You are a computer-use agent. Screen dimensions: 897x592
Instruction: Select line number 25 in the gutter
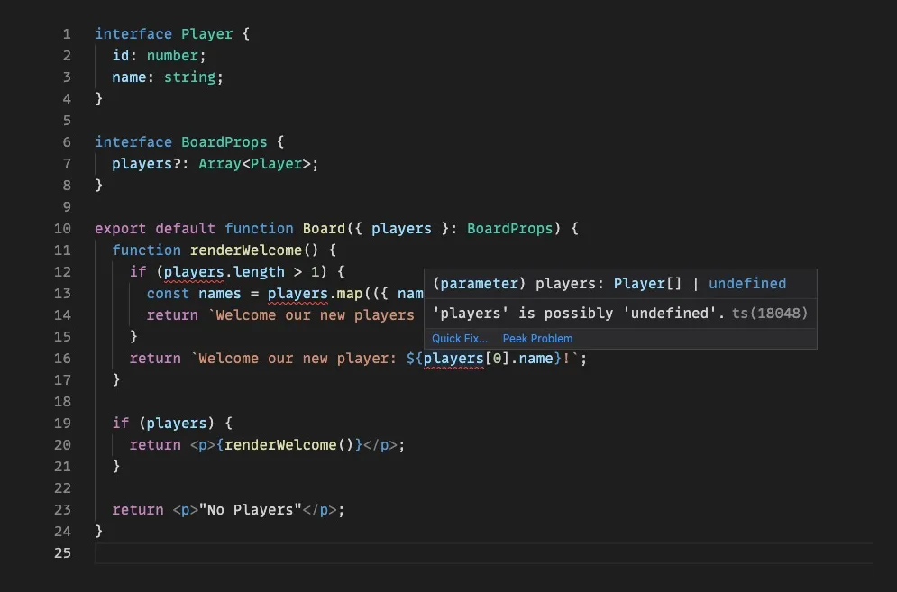[x=62, y=552]
